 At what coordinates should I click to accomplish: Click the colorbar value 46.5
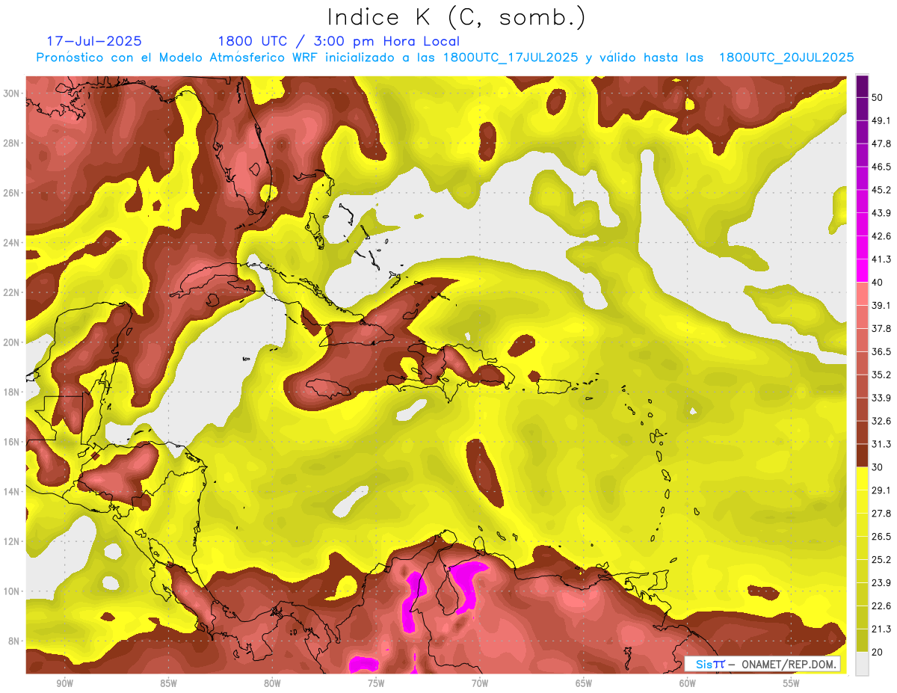click(881, 167)
